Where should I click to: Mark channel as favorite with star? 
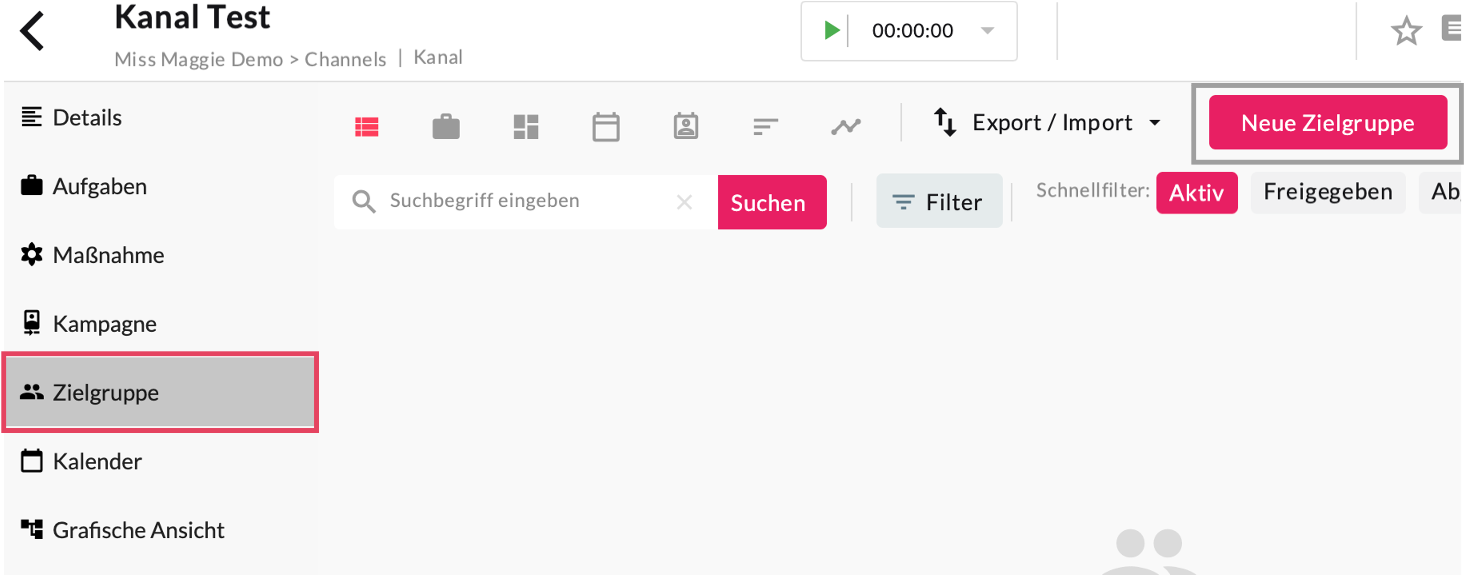[x=1406, y=31]
